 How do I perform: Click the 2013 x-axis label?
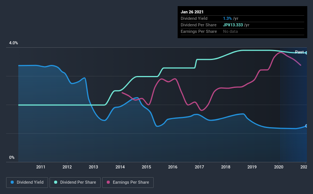tap(93, 167)
